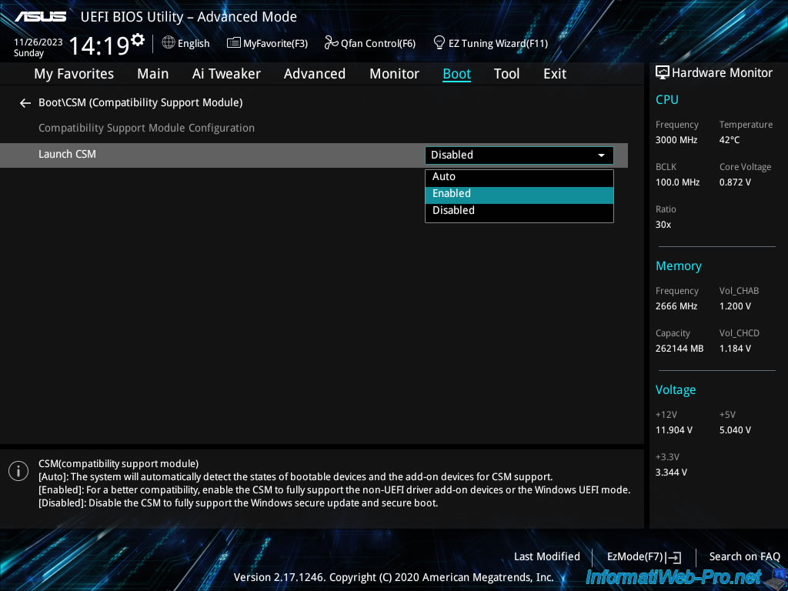
Task: Click +5V value 5.040 V
Action: tap(735, 430)
